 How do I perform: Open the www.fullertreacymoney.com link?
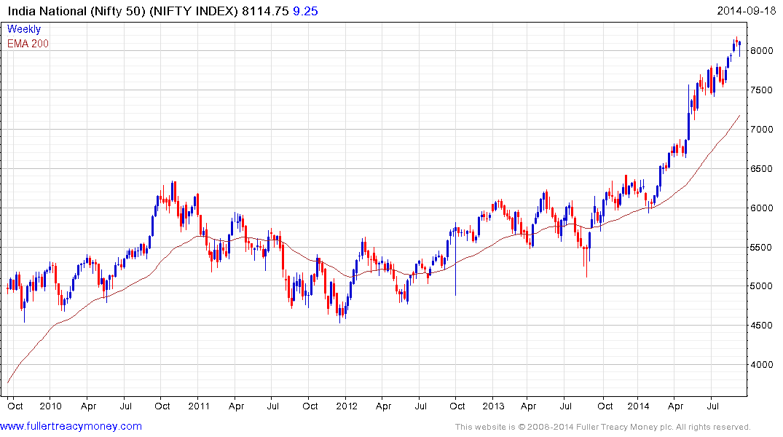[71, 426]
